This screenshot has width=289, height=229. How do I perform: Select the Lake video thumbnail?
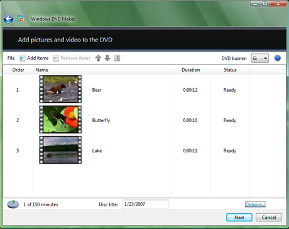(60, 150)
